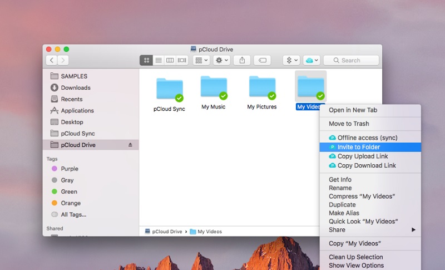The height and width of the screenshot is (270, 445).
Task: Click the Share toolbar button
Action: (242, 60)
